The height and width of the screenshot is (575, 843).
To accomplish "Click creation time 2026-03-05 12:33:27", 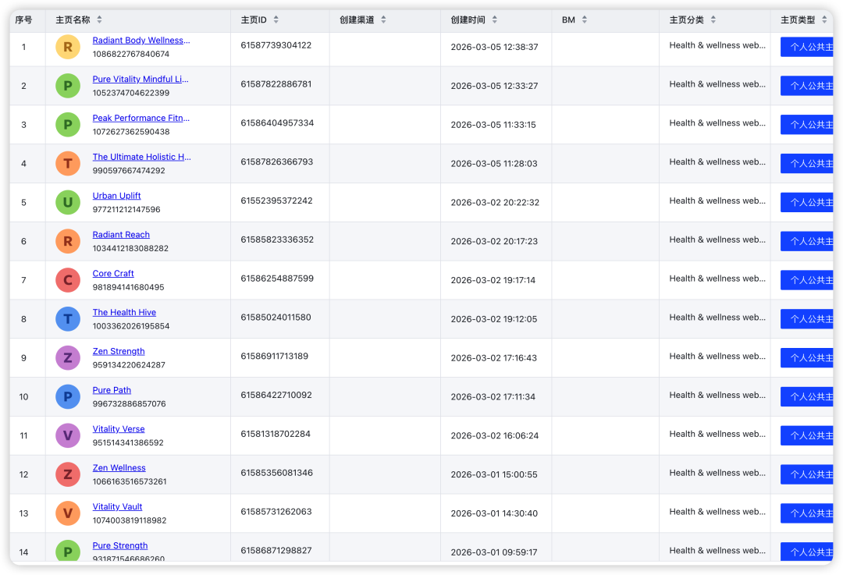I will 494,86.
